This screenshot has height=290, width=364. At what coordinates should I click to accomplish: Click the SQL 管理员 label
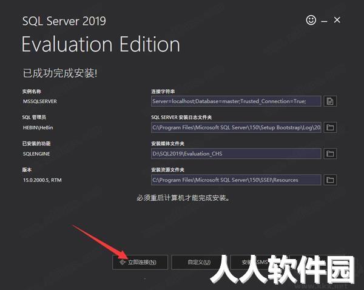[34, 118]
